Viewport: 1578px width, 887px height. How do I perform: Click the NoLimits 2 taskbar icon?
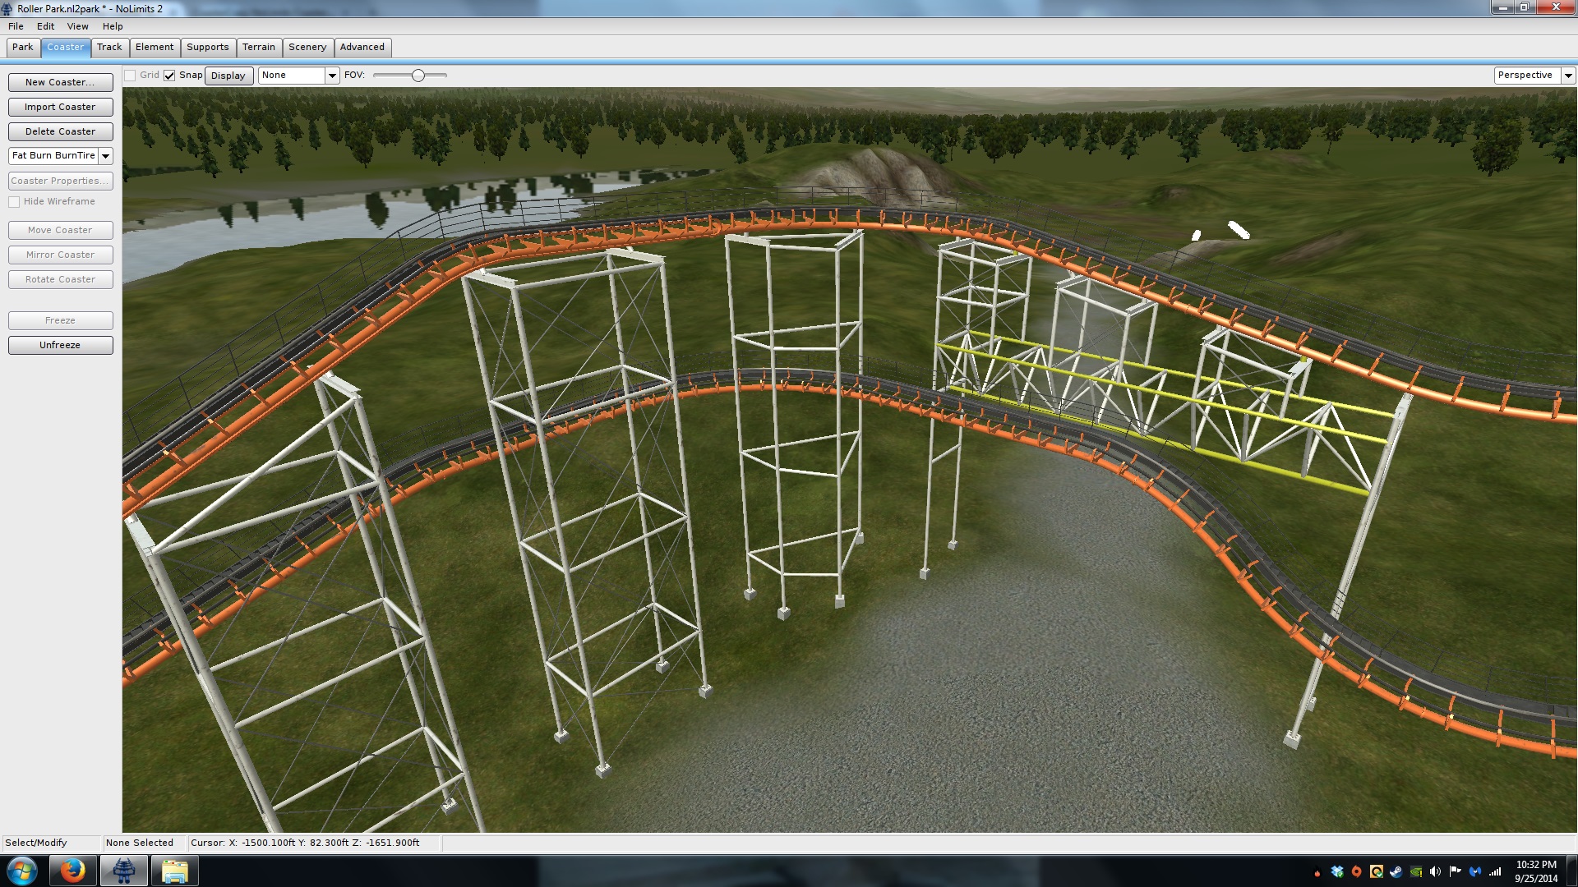(124, 871)
